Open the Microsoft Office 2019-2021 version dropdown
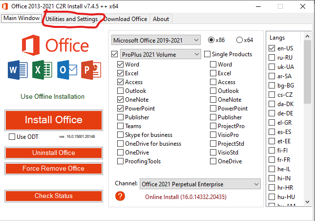Image resolution: width=315 pixels, height=221 pixels. (x=156, y=40)
